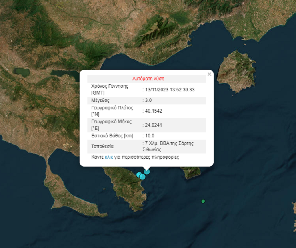This screenshot has height=248, width=296.
Task: Click the small lake near the map's left edge
Action: 21,72
